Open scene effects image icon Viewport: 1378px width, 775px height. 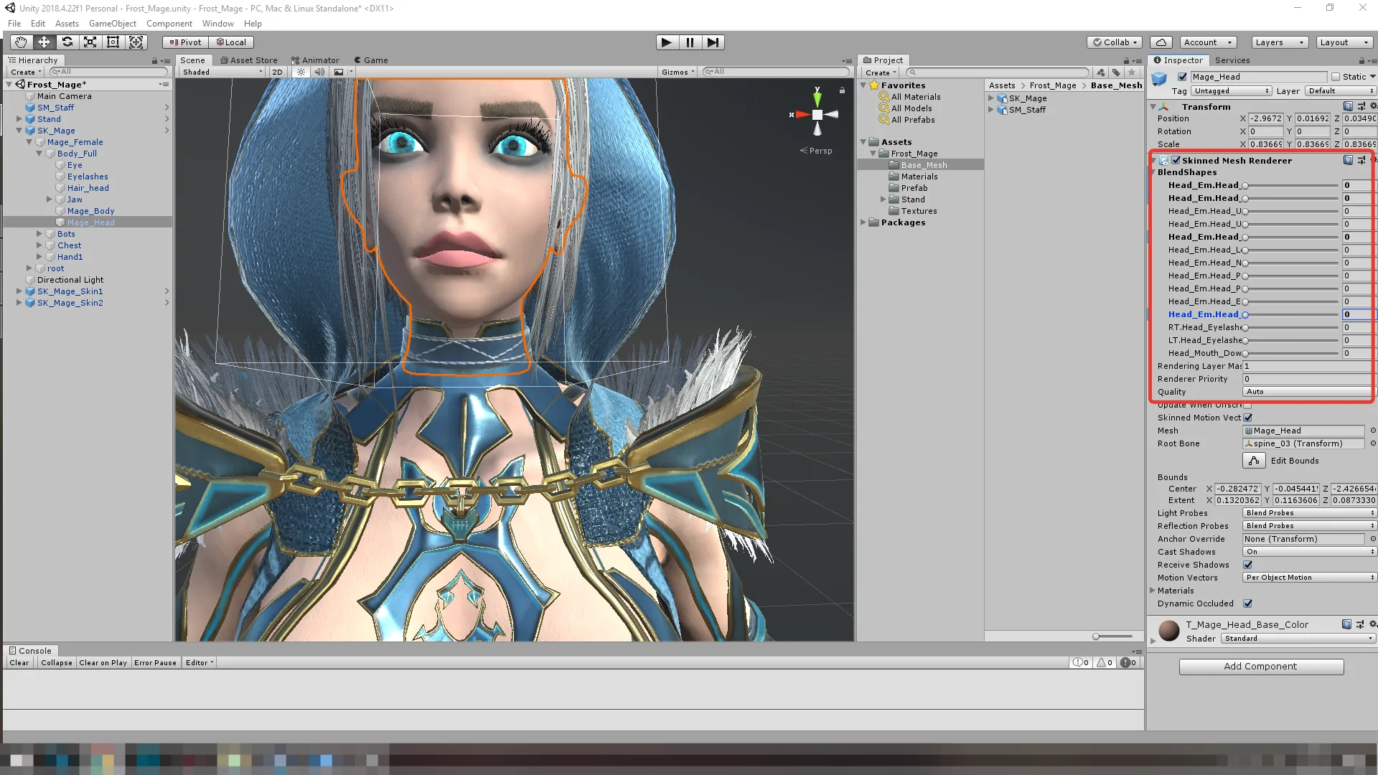tap(339, 72)
